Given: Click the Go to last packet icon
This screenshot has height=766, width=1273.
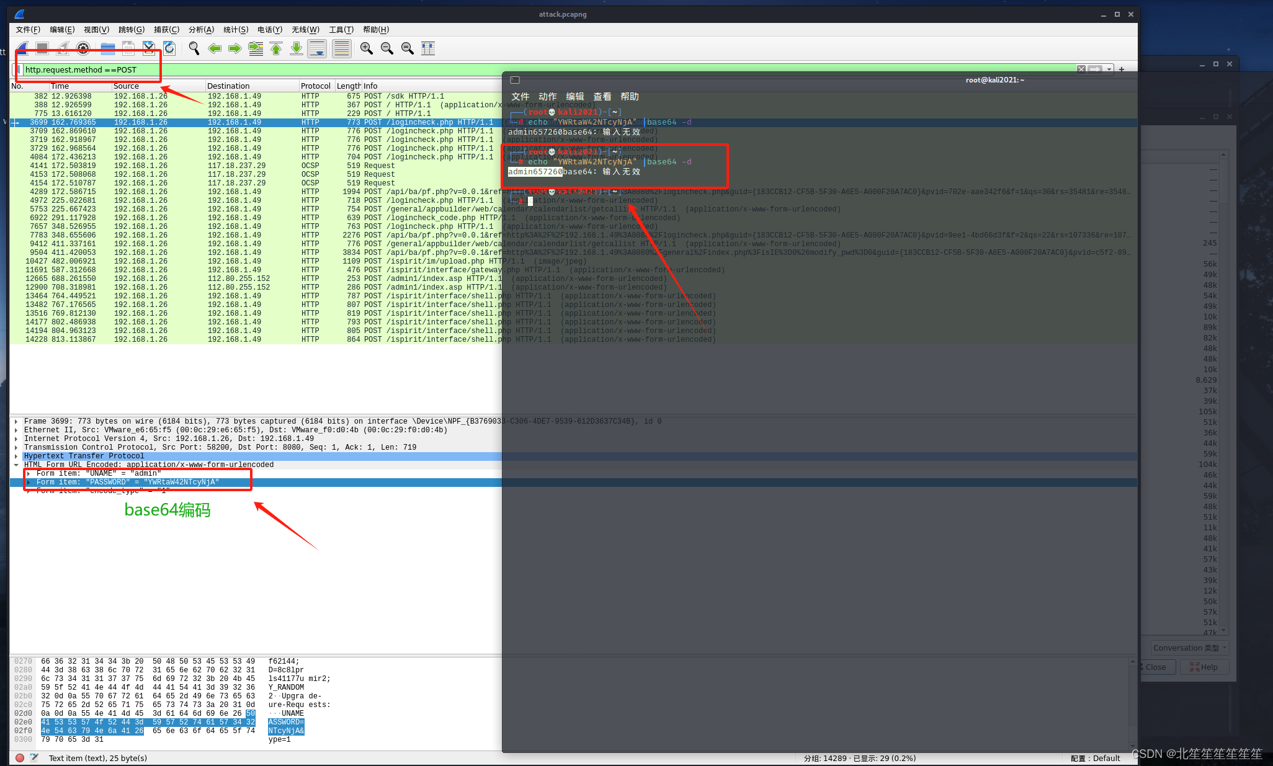Looking at the screenshot, I should 297,48.
